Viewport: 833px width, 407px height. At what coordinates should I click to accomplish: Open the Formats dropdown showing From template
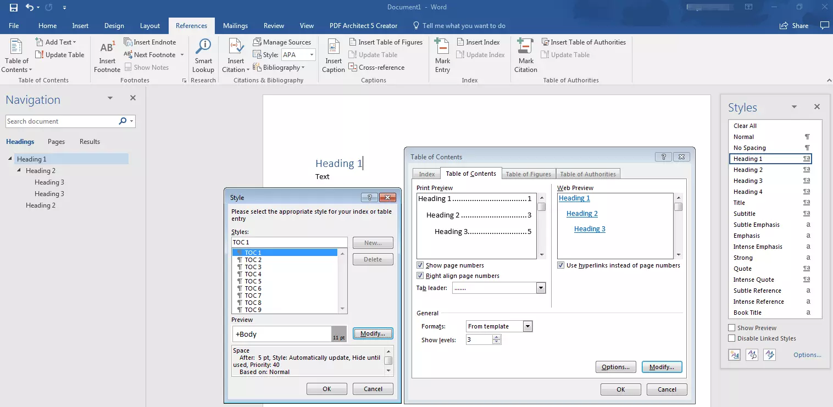pyautogui.click(x=528, y=326)
